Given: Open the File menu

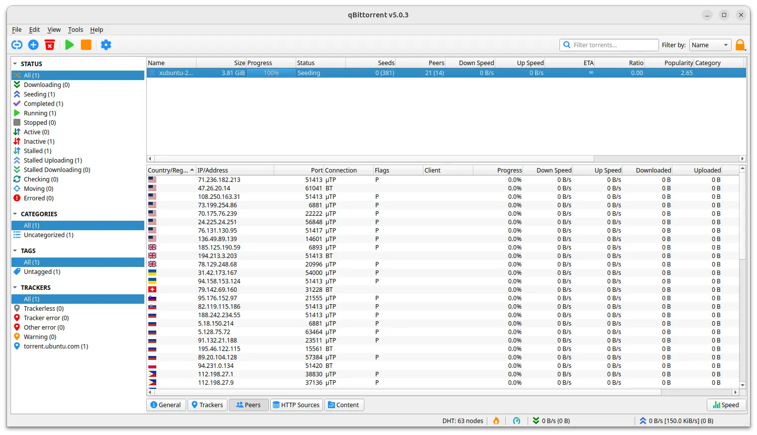Looking at the screenshot, I should click(16, 30).
